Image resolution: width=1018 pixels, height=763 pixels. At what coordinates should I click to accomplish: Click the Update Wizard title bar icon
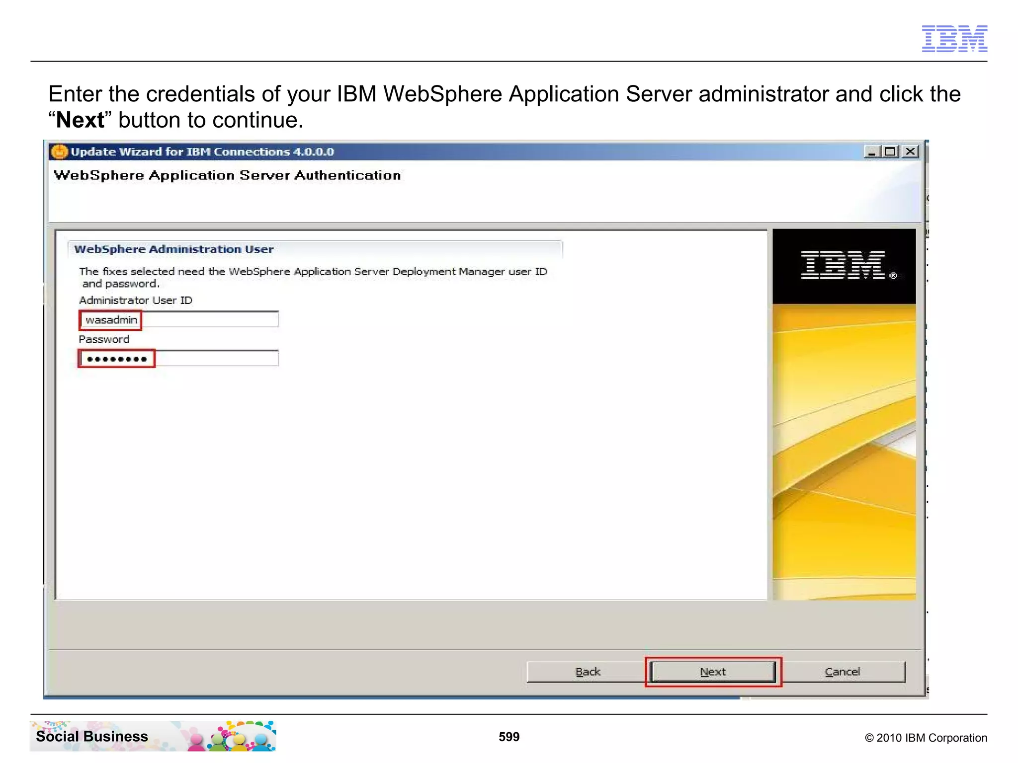pos(60,152)
